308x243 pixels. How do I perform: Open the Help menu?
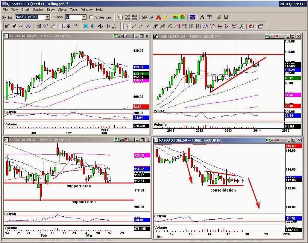99,10
